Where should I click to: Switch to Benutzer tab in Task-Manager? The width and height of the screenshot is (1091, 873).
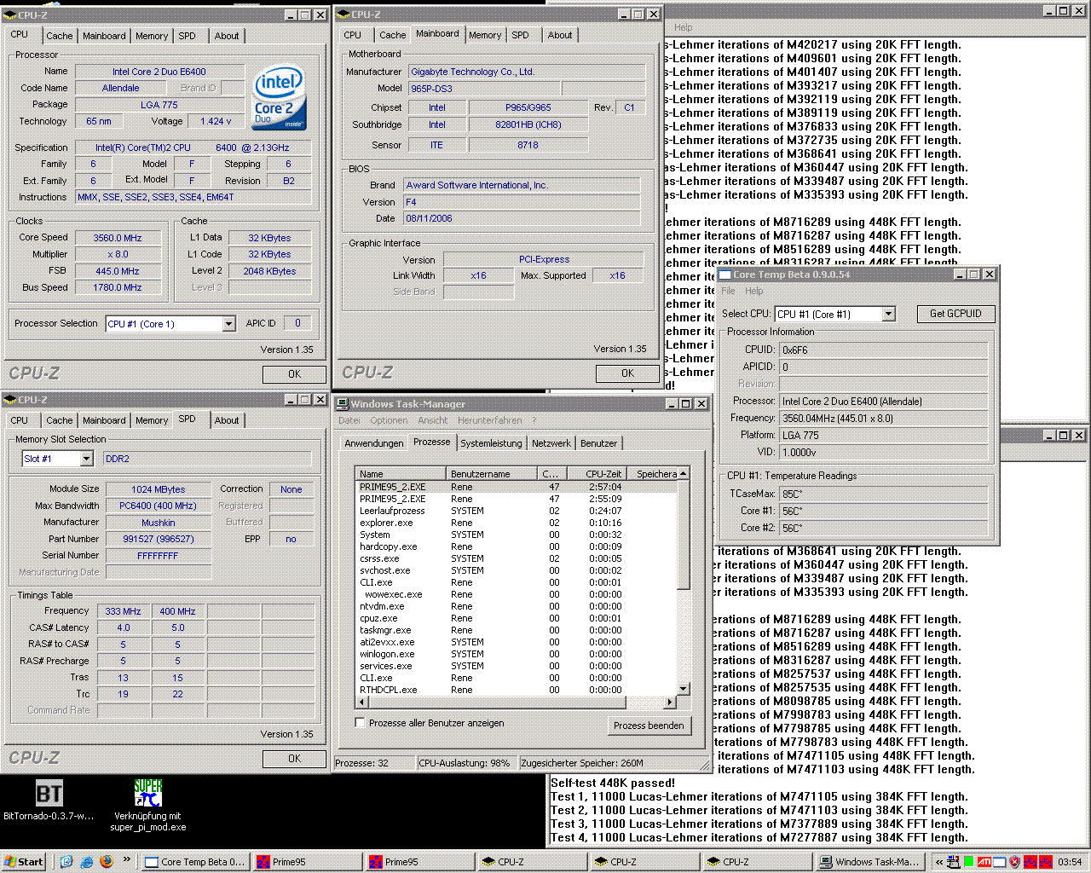[598, 443]
